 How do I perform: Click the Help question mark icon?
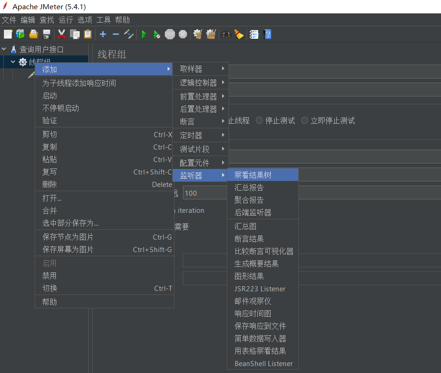tap(267, 34)
